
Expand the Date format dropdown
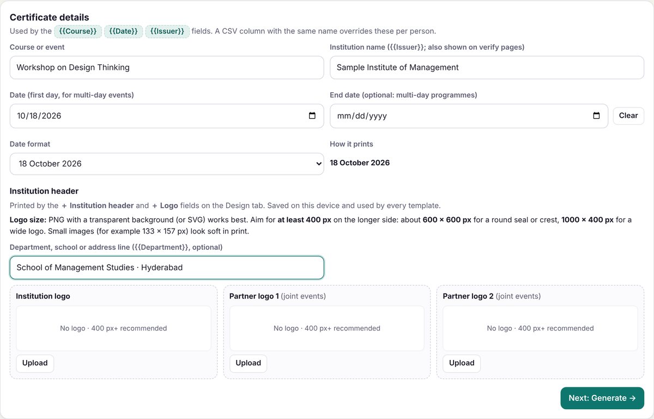coord(167,164)
